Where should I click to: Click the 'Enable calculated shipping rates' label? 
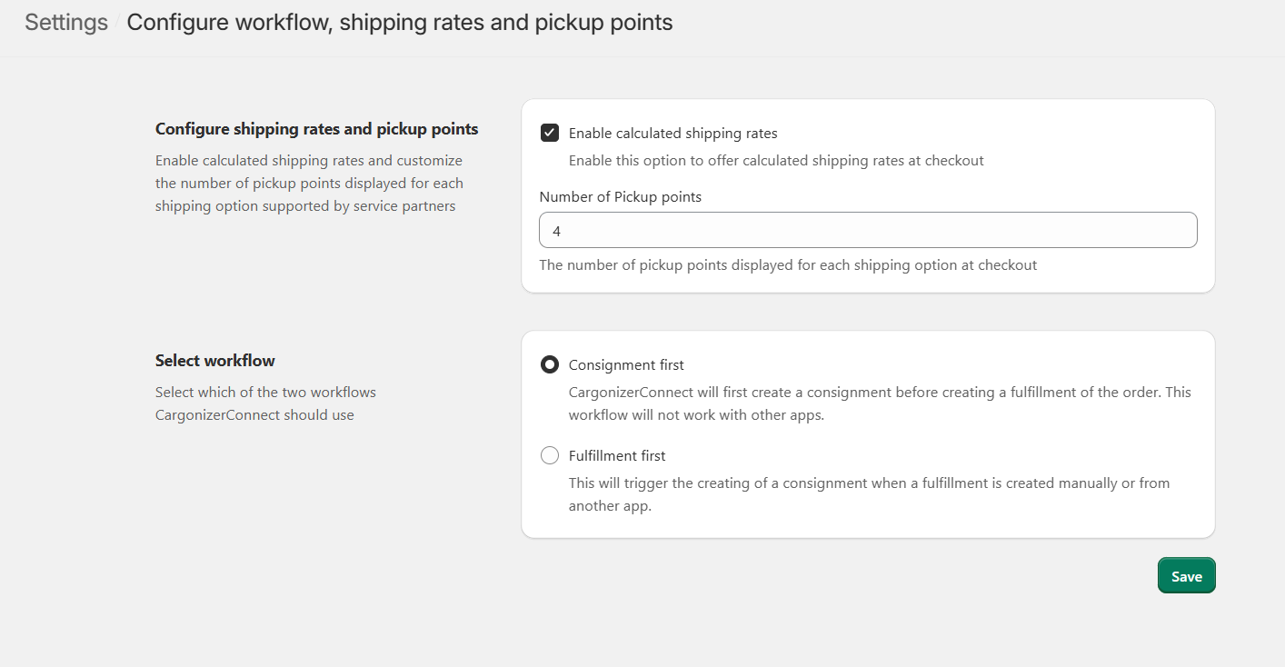(x=672, y=134)
